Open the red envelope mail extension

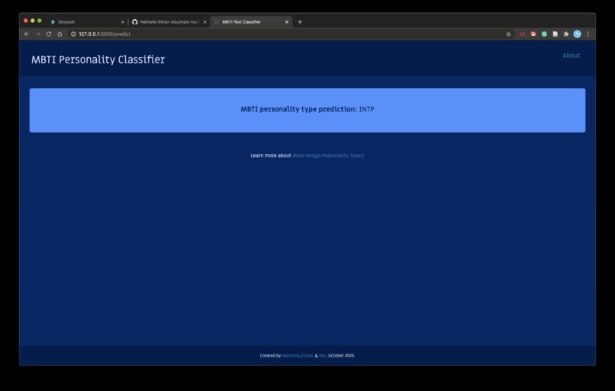pos(533,34)
